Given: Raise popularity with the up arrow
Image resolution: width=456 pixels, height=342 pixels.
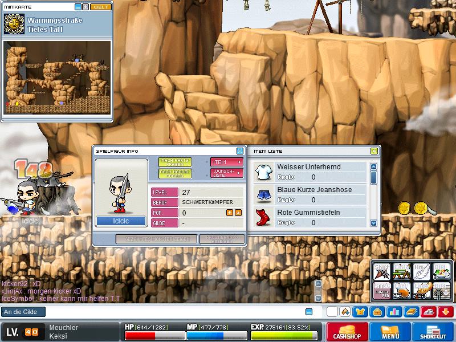Looking at the screenshot, I should [x=230, y=213].
